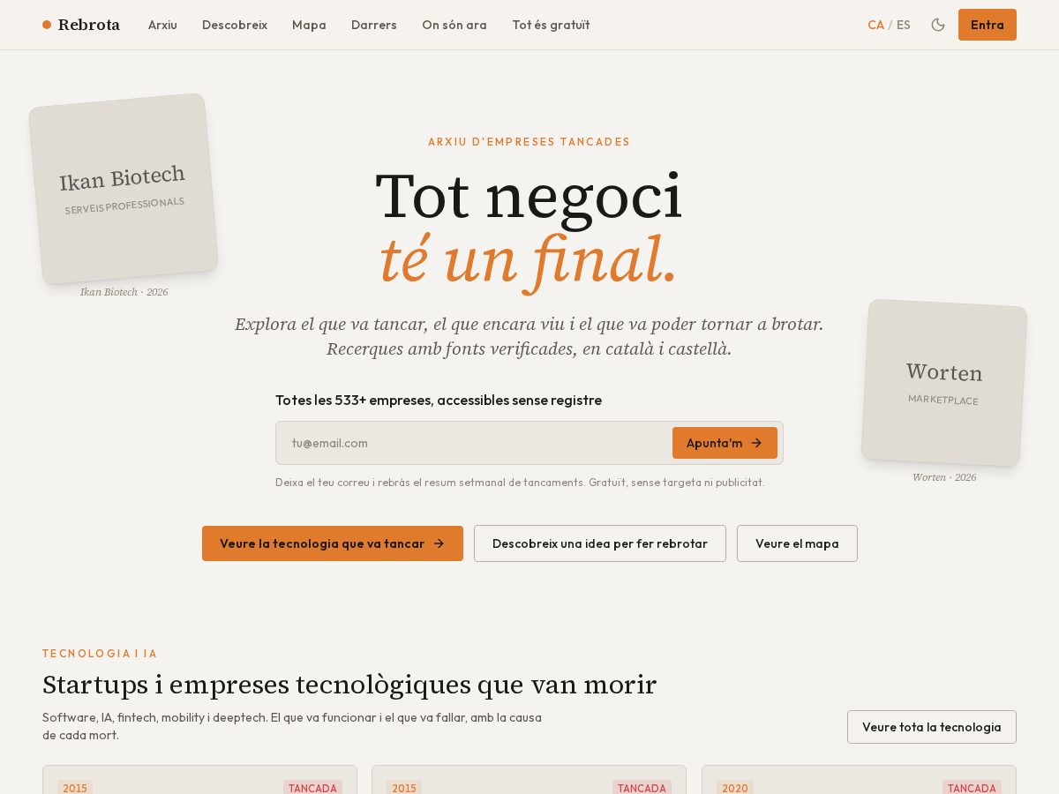Click the Worten · 2026 caption
This screenshot has height=794, width=1059.
coord(944,477)
